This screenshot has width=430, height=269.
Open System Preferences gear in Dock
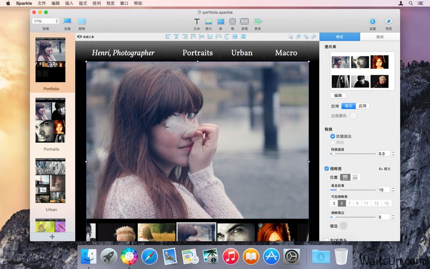pyautogui.click(x=291, y=257)
